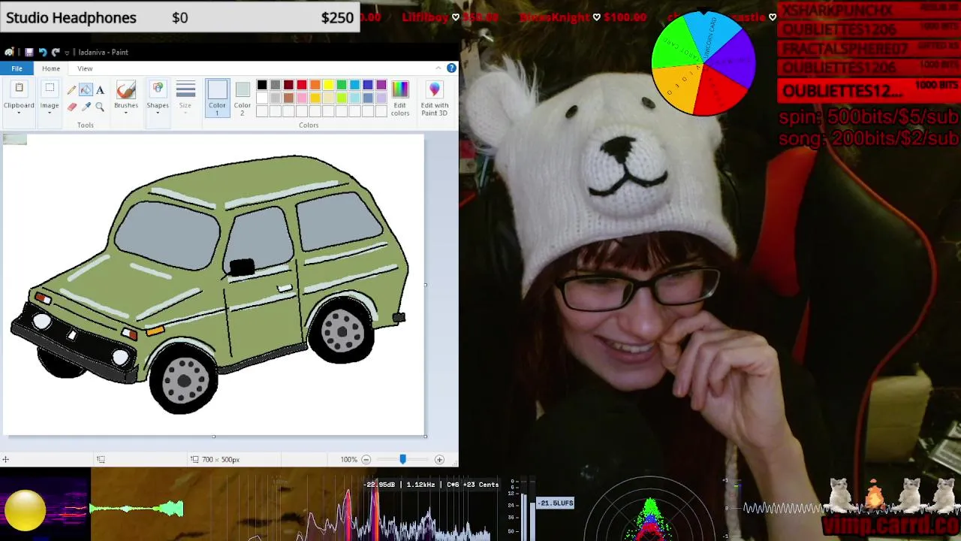Image resolution: width=961 pixels, height=541 pixels.
Task: Click the Size line thickness icon
Action: (x=185, y=90)
